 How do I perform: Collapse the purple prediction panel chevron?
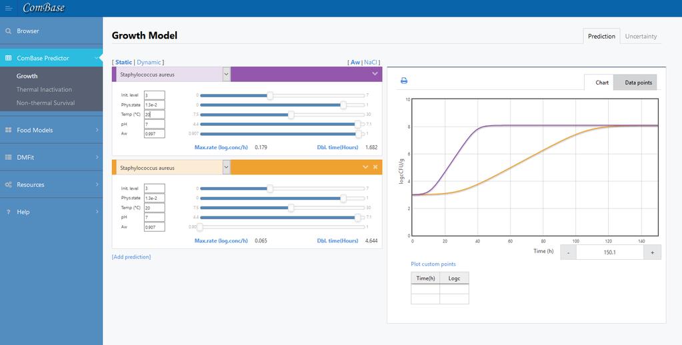375,74
